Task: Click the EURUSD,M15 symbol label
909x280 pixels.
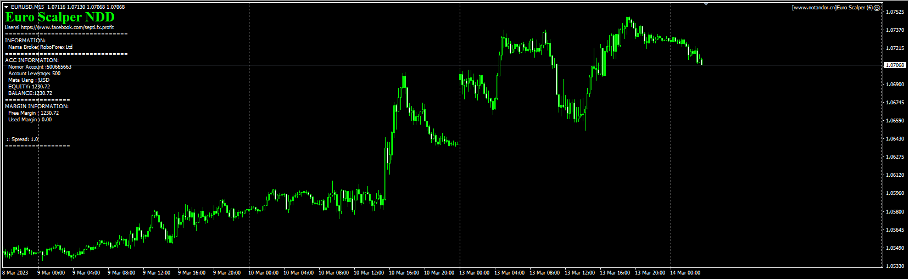Action: (x=27, y=7)
